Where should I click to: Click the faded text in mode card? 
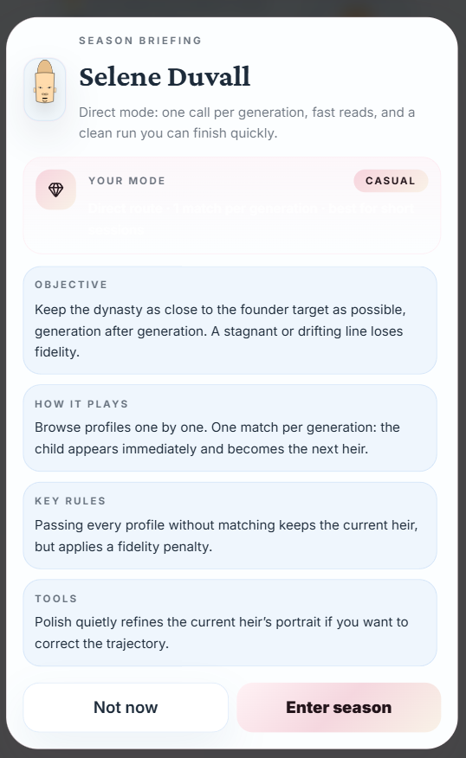pos(252,219)
